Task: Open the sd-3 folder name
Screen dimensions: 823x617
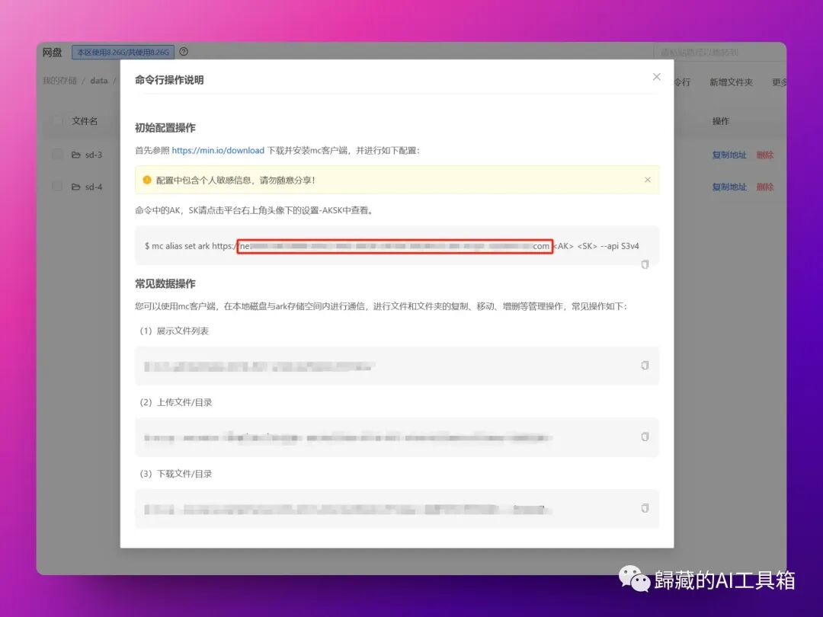Action: tap(94, 155)
